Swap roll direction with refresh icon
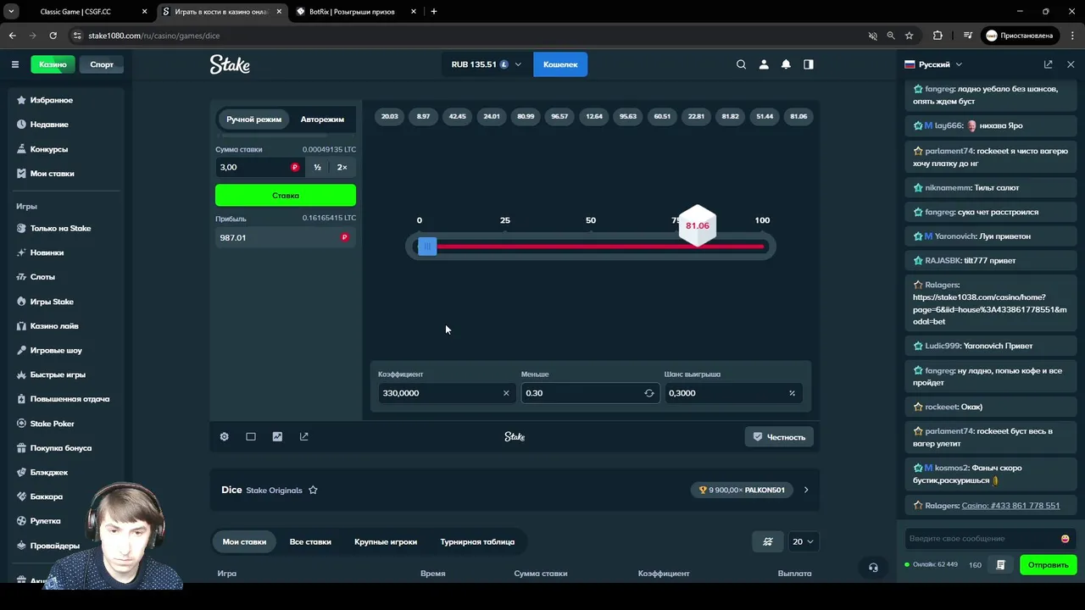 coord(649,393)
